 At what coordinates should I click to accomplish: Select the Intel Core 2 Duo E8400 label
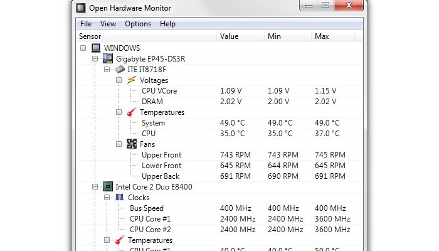click(x=154, y=187)
